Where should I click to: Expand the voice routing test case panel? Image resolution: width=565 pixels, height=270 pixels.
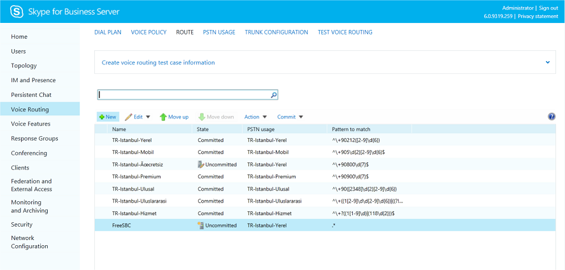pyautogui.click(x=547, y=62)
